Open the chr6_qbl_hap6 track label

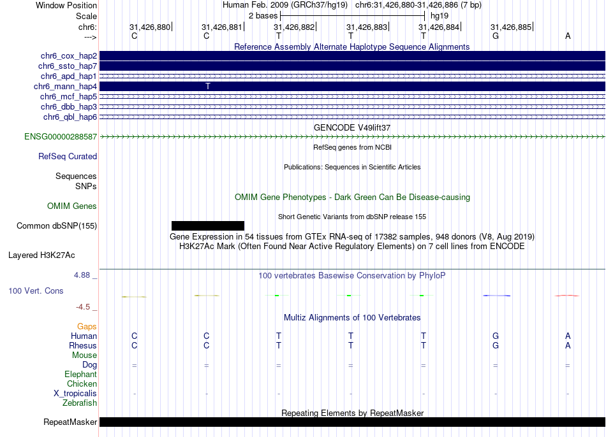click(x=70, y=117)
